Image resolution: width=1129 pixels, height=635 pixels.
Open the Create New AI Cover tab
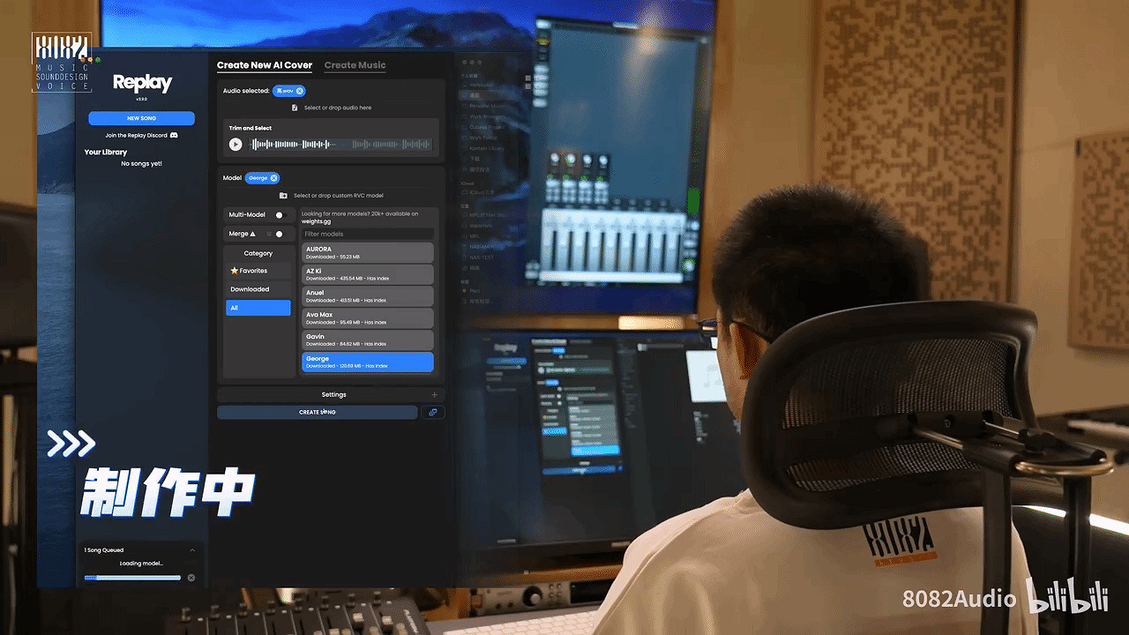pyautogui.click(x=265, y=65)
